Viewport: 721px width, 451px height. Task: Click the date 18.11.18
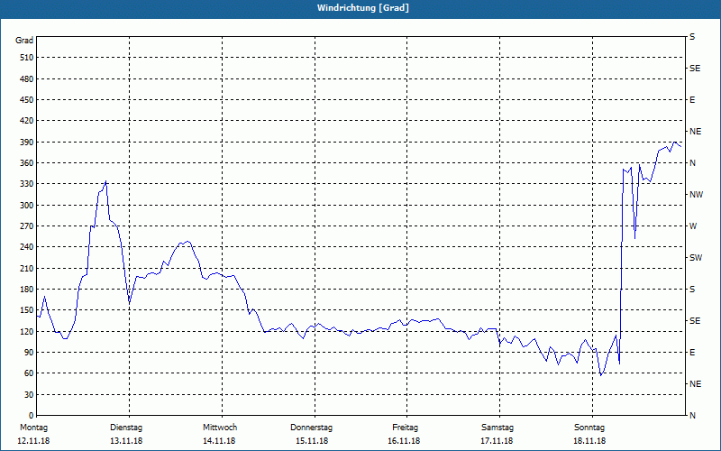coord(589,441)
